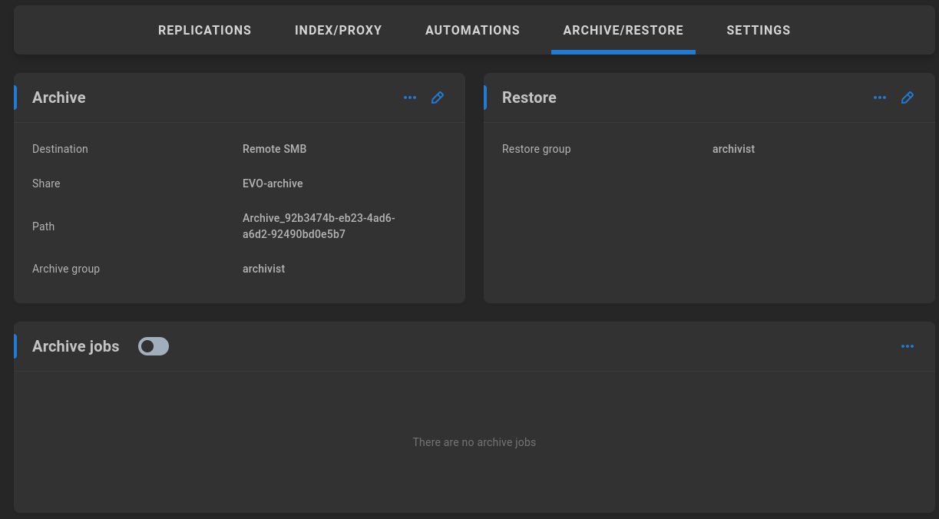939x519 pixels.
Task: Select the Archive/Restore tab
Action: 623,30
